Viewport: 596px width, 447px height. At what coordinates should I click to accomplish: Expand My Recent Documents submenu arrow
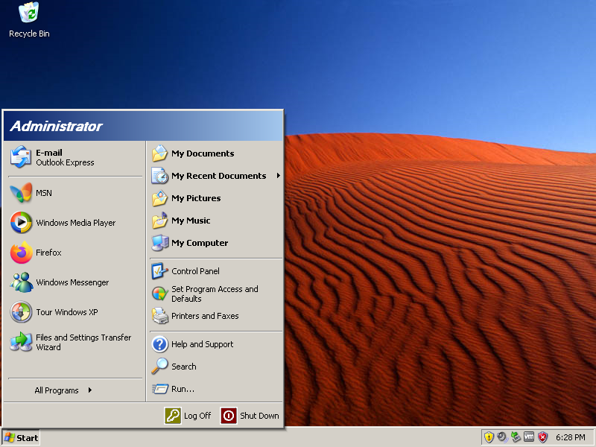279,176
